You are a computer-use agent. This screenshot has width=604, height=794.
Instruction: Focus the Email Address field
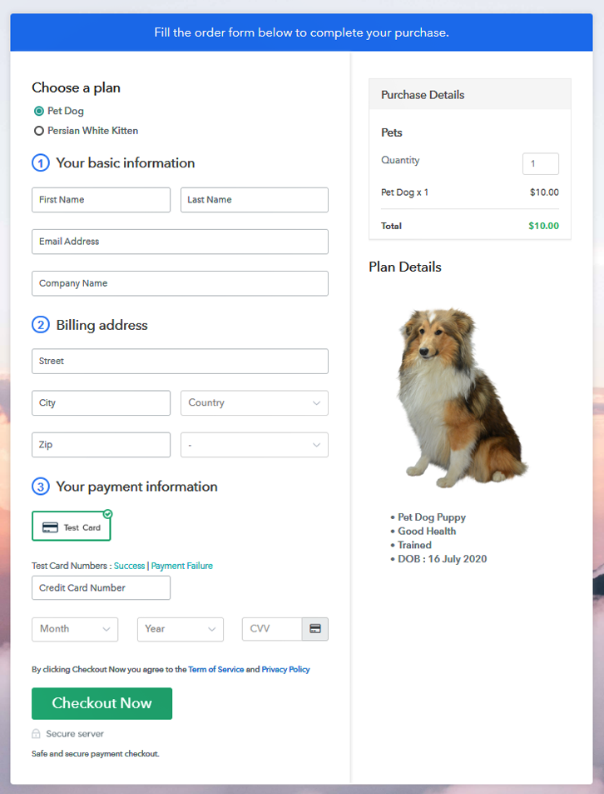(x=180, y=242)
